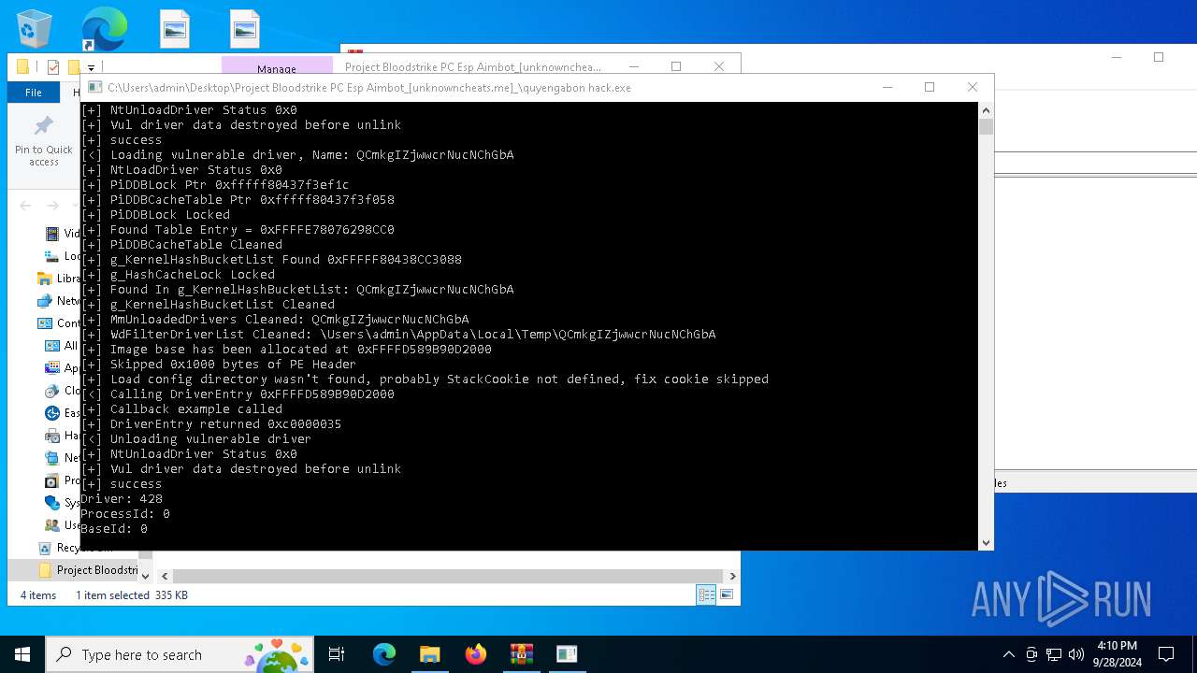Click horizontal scrollbar right arrow in Explorer

[x=732, y=577]
